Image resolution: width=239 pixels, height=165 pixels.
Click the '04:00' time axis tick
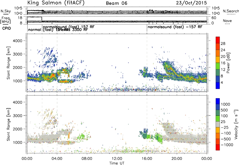tap(57, 159)
